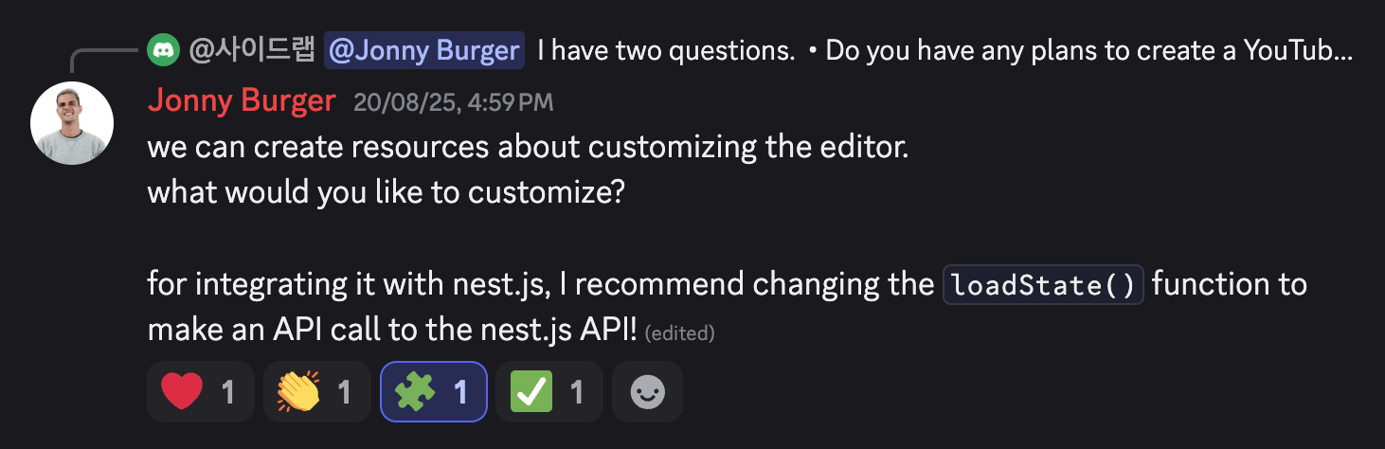Toggle the count beside the heart reaction

(227, 391)
